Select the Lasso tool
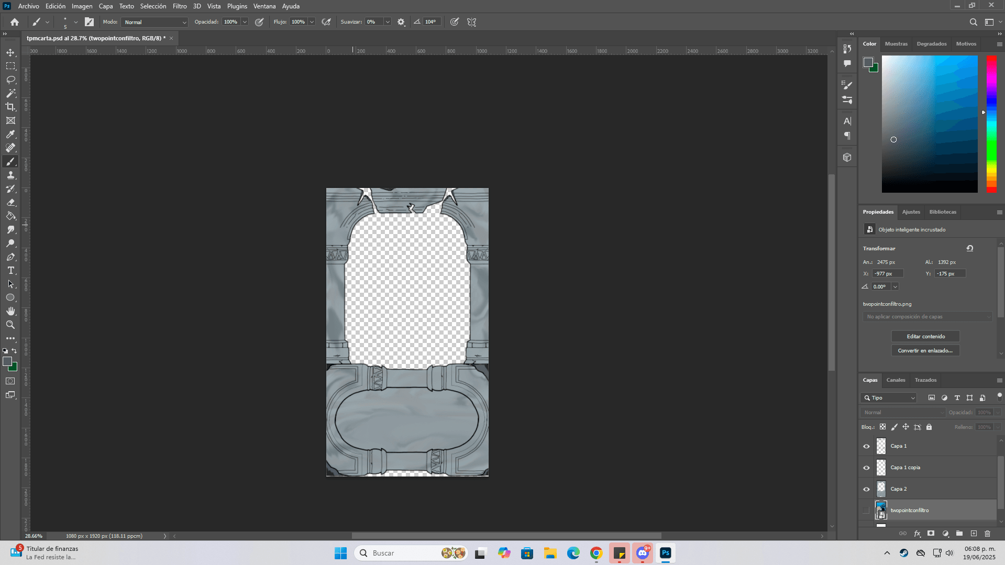Screen dimensions: 1005x565 point(10,80)
